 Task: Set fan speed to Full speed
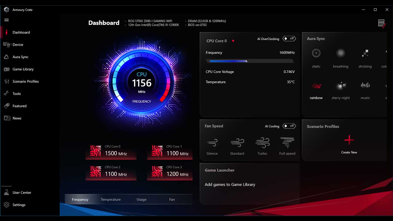point(287,146)
